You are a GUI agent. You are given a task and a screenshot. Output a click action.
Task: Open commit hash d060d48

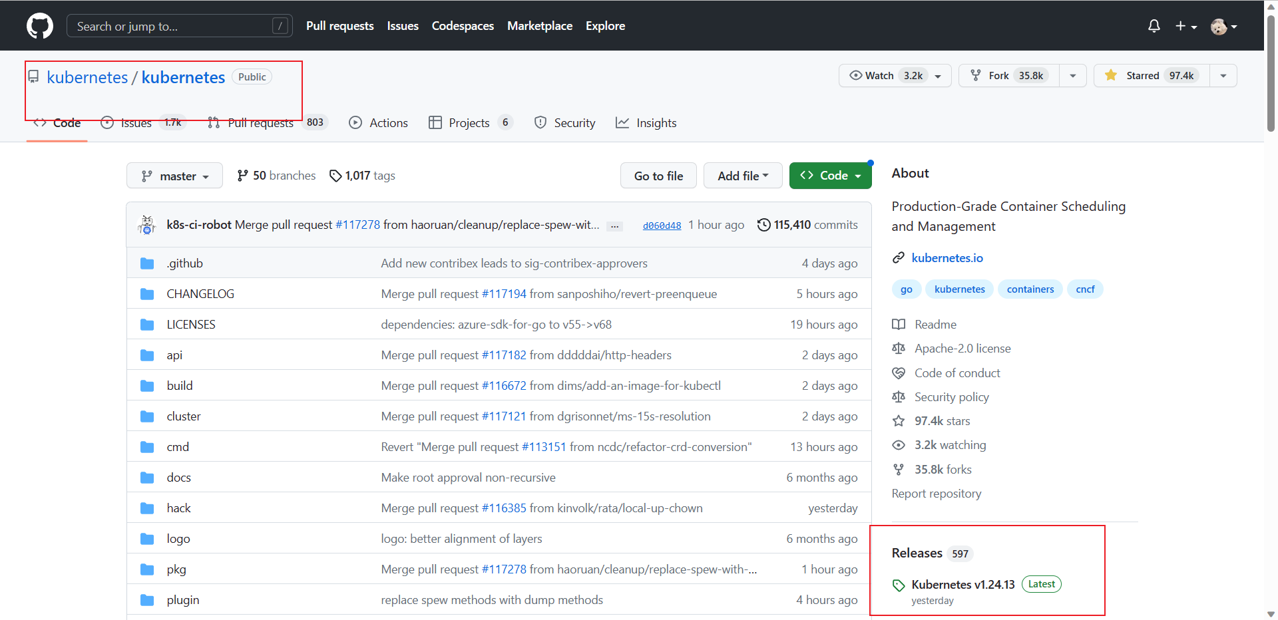[x=662, y=226]
